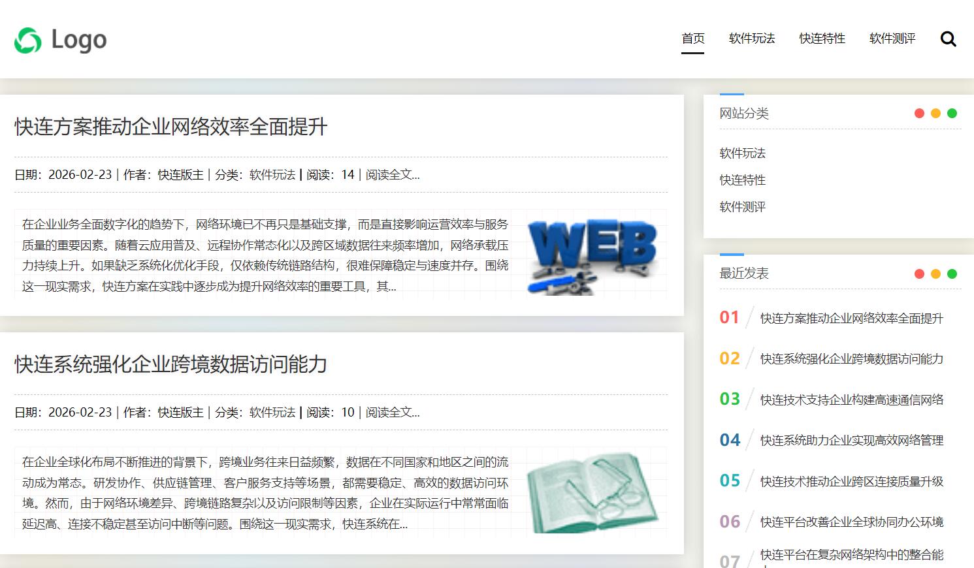Screen dimensions: 974x568
Task: Click the green dot on 网站分类 panel
Action: click(x=953, y=112)
